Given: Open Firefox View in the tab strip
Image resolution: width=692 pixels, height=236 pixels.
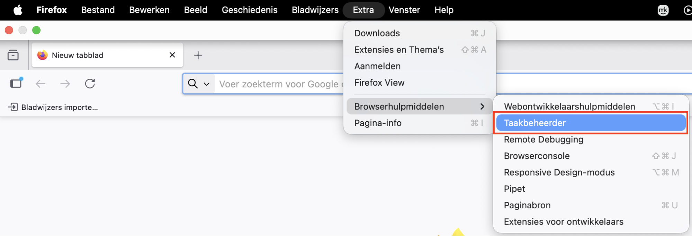Looking at the screenshot, I should 13,55.
